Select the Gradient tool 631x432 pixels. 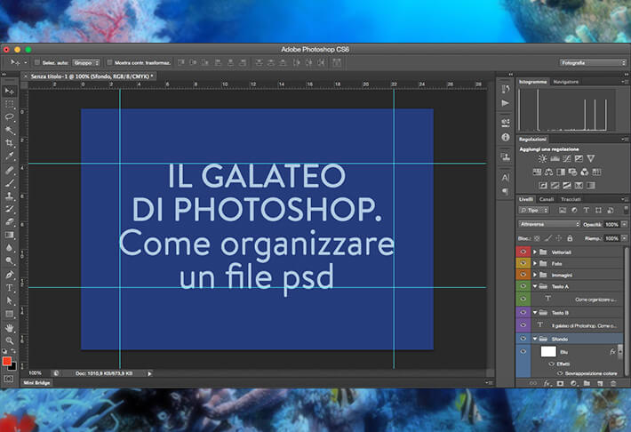[10, 235]
